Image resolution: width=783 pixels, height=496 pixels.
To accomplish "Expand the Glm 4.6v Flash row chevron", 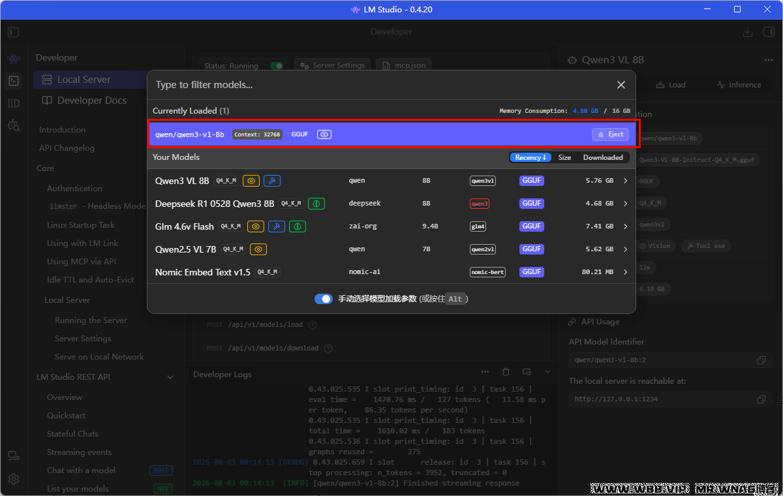I will [625, 226].
